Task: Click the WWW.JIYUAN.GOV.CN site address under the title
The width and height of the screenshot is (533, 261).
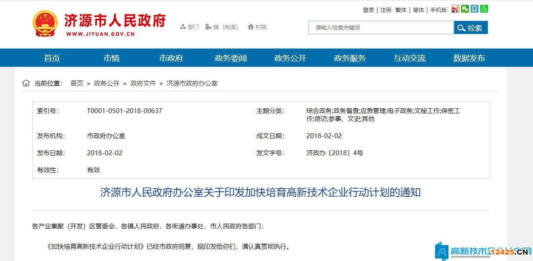Action: click(x=100, y=34)
